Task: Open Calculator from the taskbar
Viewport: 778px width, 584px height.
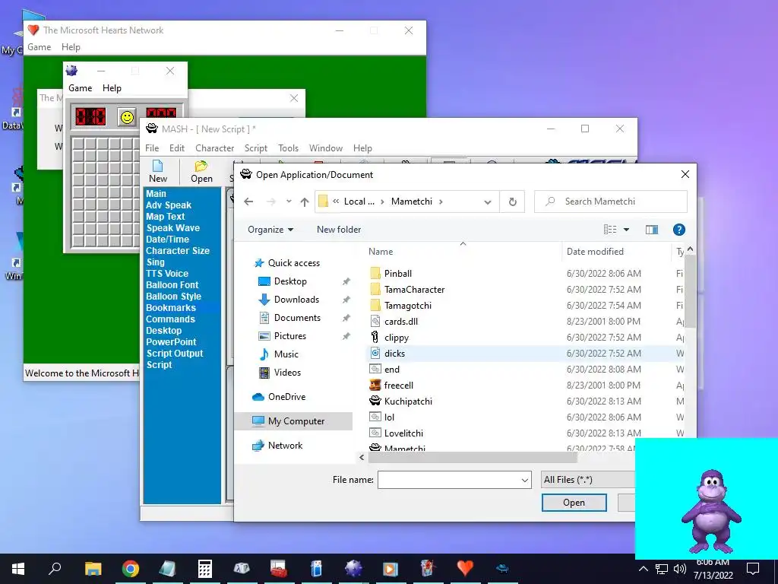Action: pos(205,569)
